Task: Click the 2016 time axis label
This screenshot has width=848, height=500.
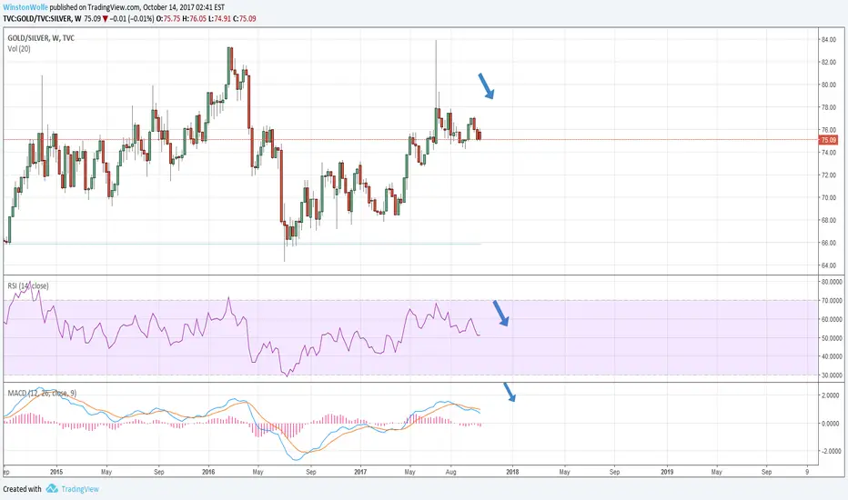Action: click(208, 472)
